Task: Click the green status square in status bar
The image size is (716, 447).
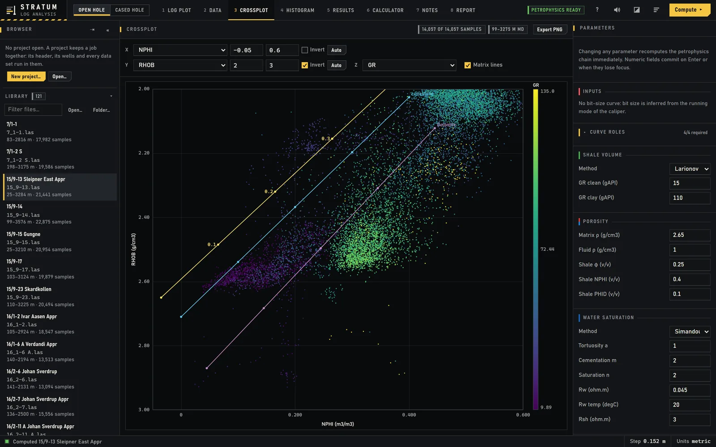Action: click(7, 442)
